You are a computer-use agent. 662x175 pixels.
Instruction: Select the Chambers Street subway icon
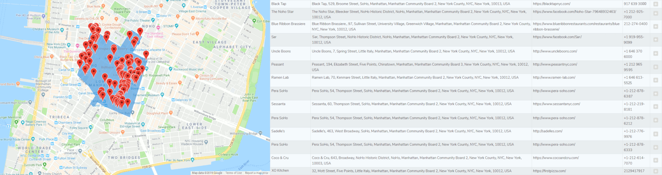pyautogui.click(x=57, y=123)
